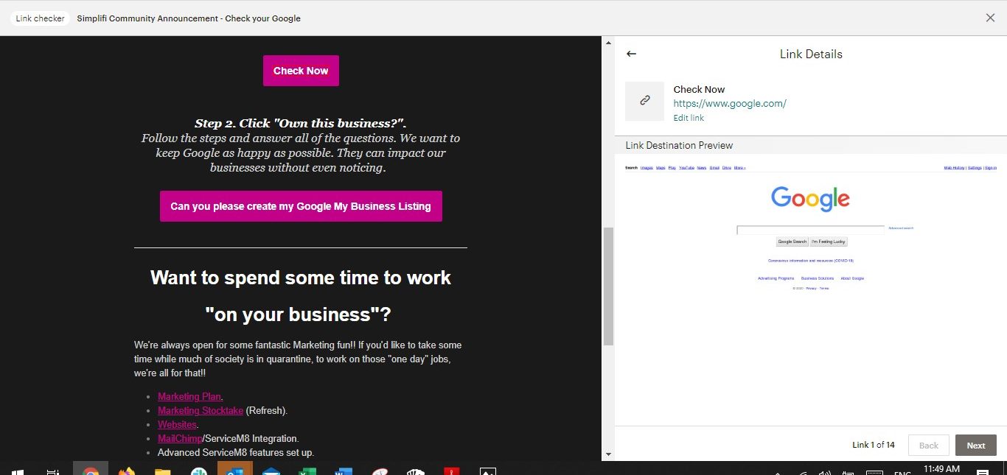The height and width of the screenshot is (475, 1007).
Task: Click Edit link under the URL
Action: (x=689, y=118)
